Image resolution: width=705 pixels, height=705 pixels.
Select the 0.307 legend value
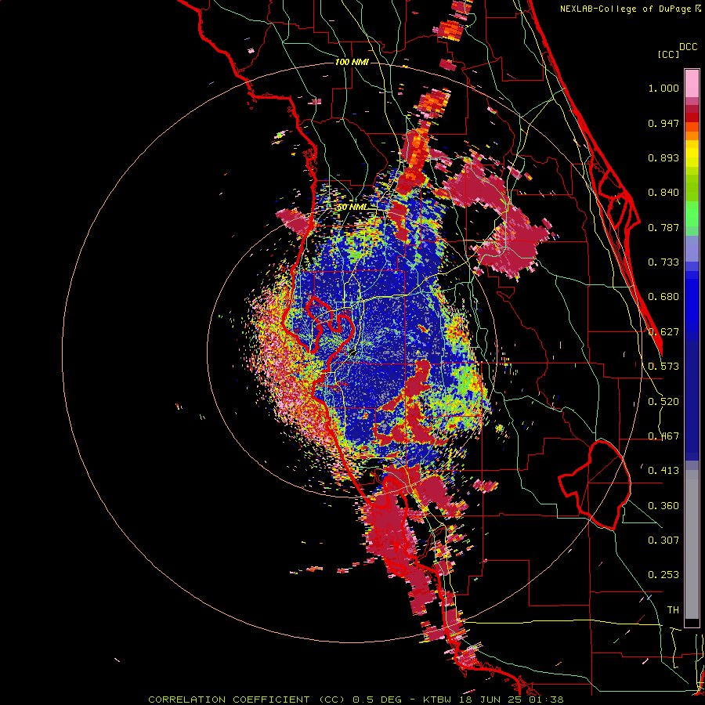pos(663,540)
